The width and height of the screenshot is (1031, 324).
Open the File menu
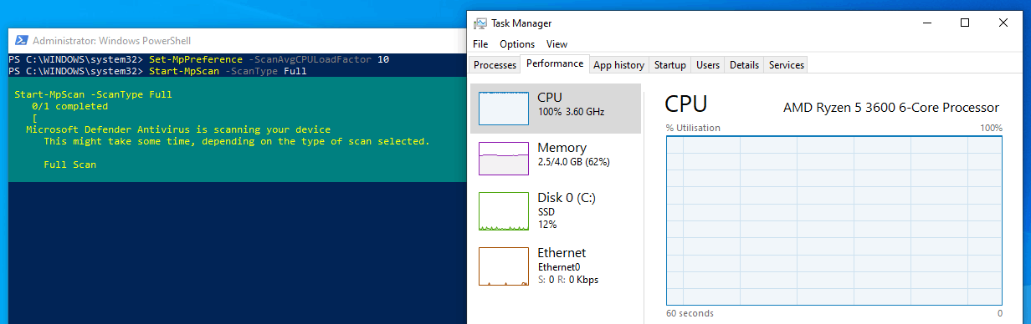point(480,44)
